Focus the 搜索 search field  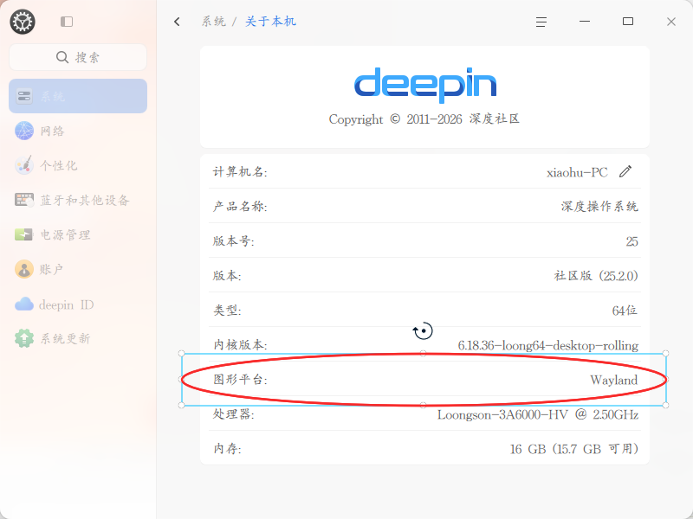[x=78, y=57]
